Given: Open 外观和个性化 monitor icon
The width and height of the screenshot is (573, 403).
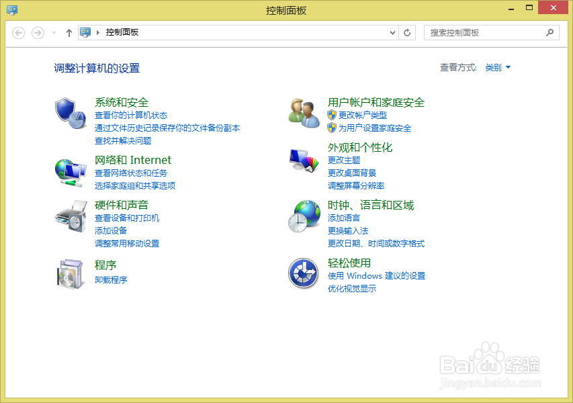Looking at the screenshot, I should pos(303,160).
